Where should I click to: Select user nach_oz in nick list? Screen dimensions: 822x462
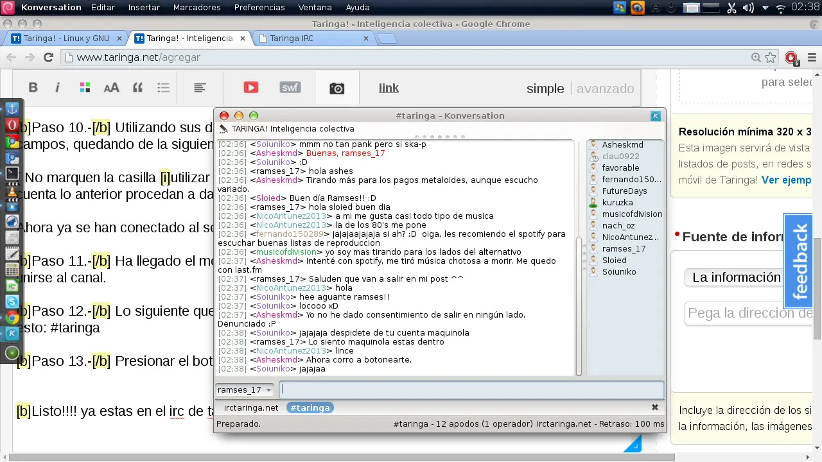coord(618,226)
